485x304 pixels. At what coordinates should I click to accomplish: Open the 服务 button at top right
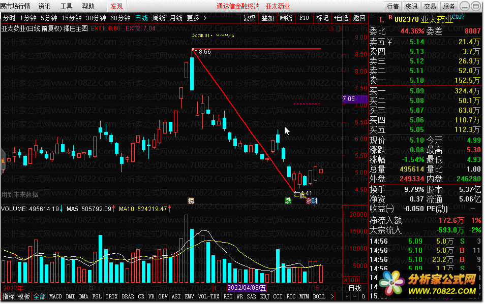coord(448,6)
